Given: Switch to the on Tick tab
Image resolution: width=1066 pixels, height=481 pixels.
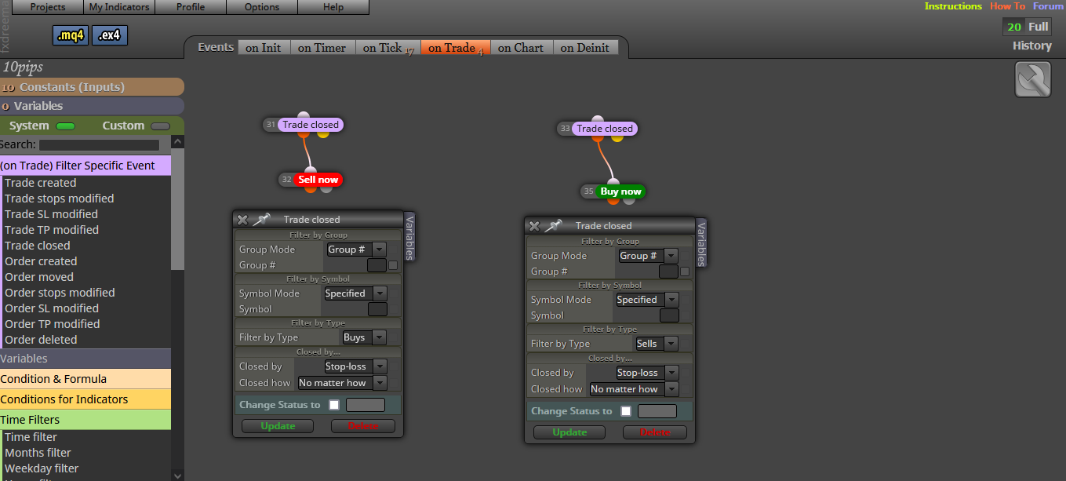Looking at the screenshot, I should pos(388,48).
